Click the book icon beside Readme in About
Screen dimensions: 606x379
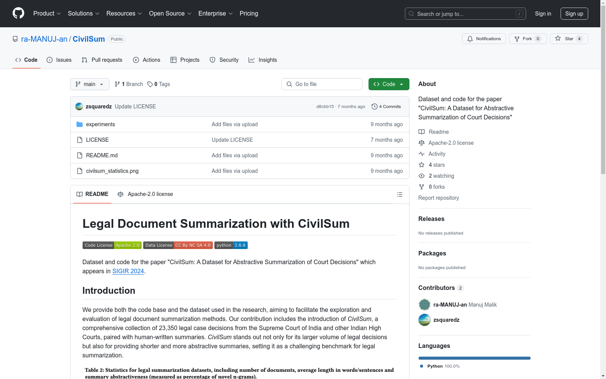coord(422,132)
